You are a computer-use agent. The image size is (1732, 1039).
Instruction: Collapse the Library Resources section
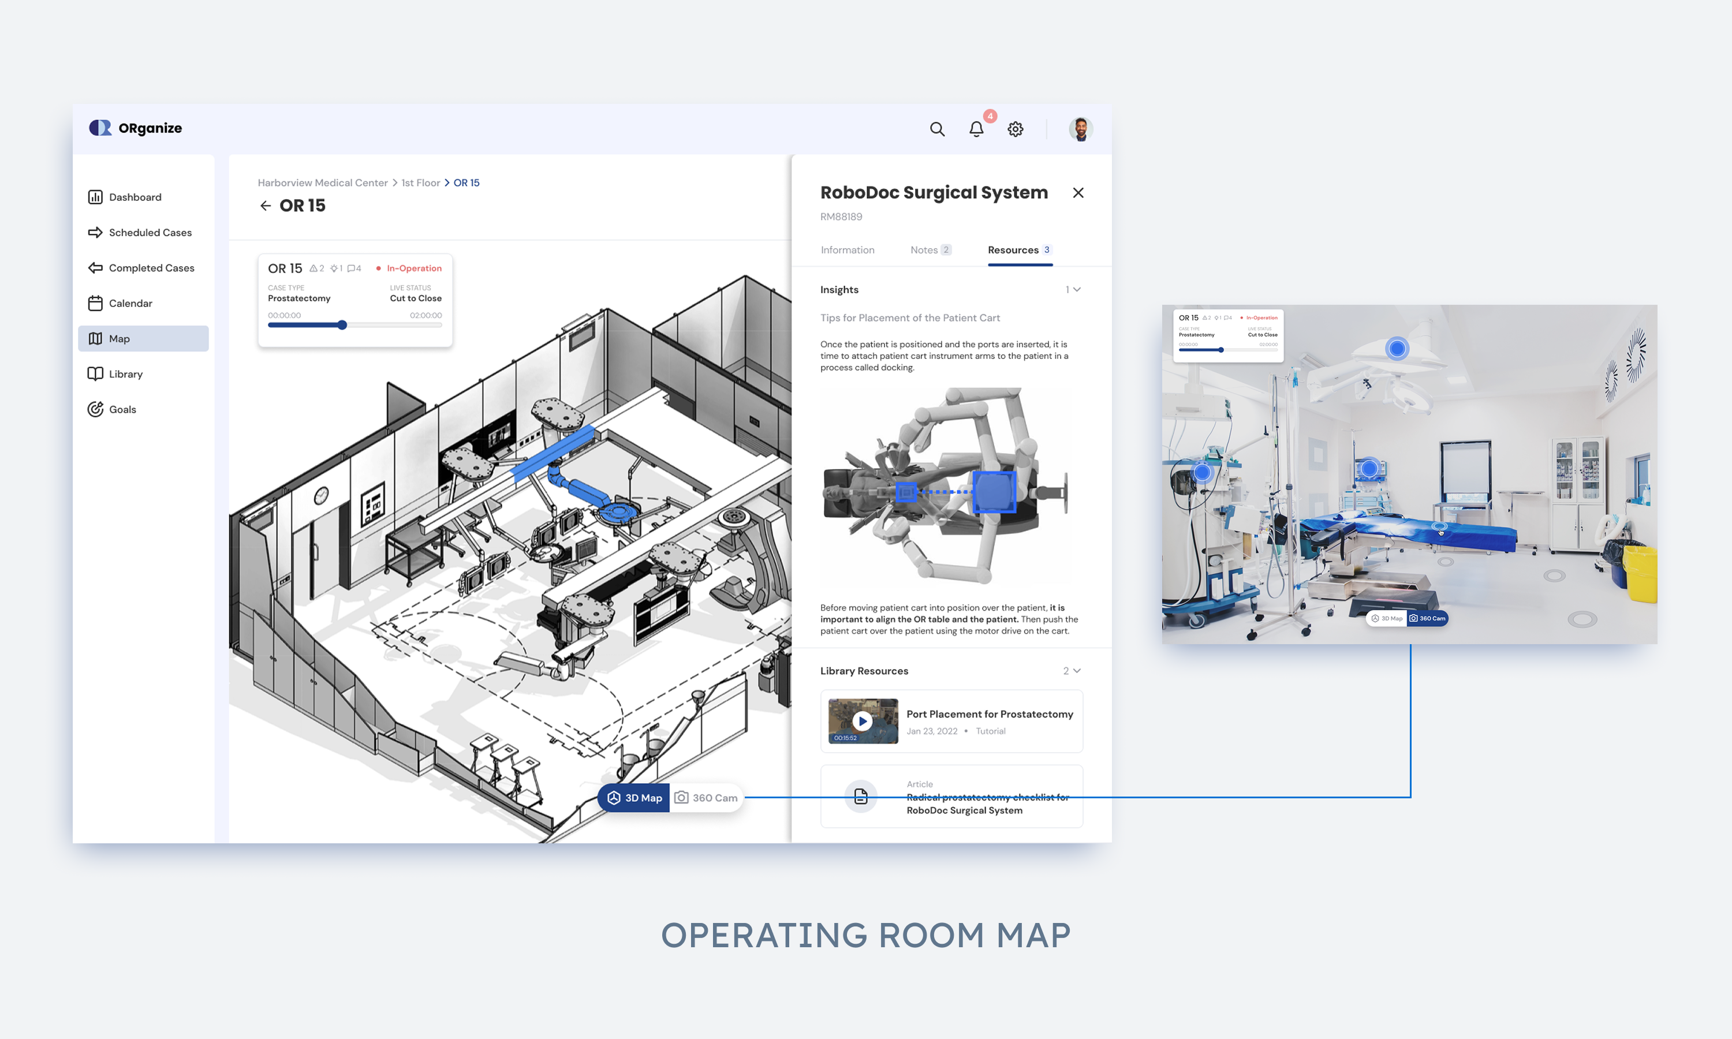tap(1076, 671)
